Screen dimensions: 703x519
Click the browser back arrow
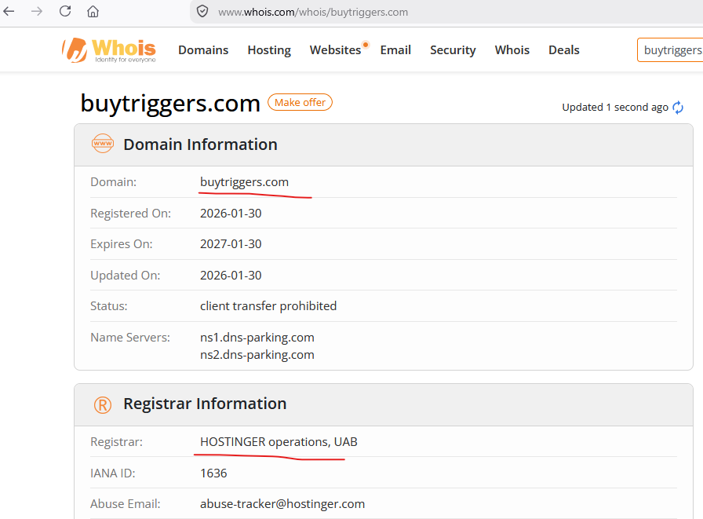(x=9, y=11)
